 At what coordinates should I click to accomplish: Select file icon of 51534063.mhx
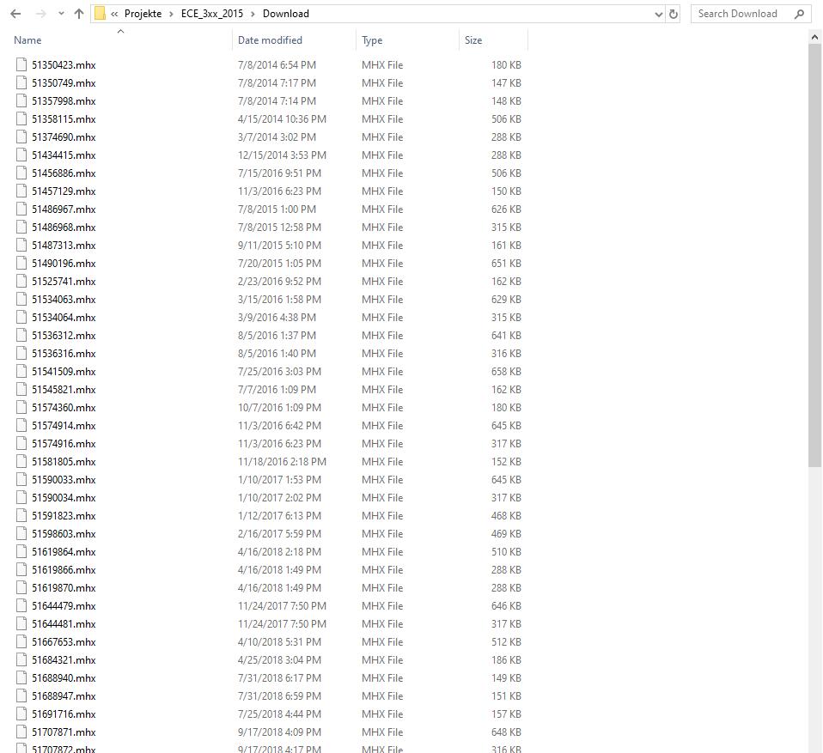tap(21, 299)
